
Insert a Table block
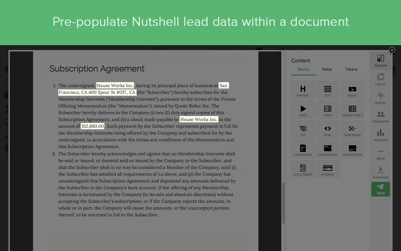[x=327, y=110]
